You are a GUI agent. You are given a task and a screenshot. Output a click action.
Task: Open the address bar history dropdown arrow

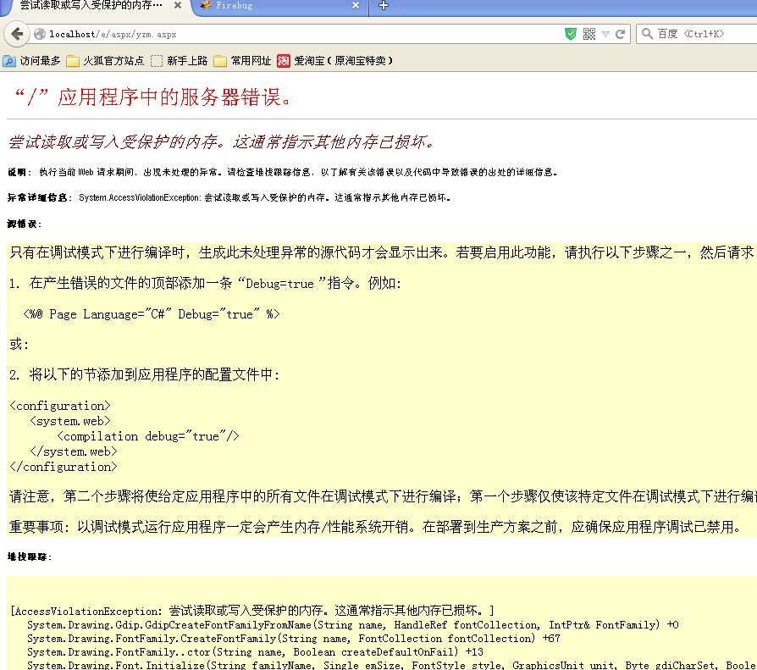coord(605,34)
